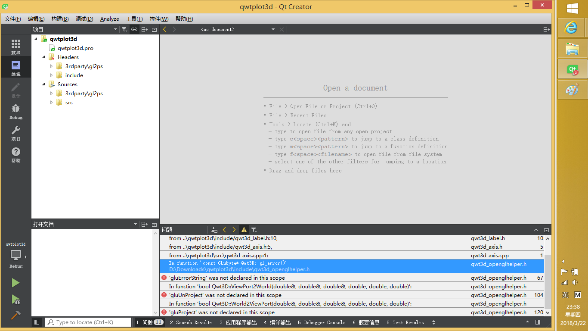Image resolution: width=588 pixels, height=331 pixels.
Task: Go forward in editor history
Action: pyautogui.click(x=174, y=29)
